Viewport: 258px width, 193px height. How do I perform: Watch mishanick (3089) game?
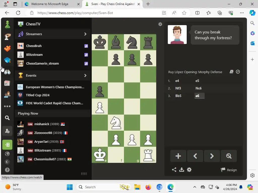pyautogui.click(x=41, y=124)
